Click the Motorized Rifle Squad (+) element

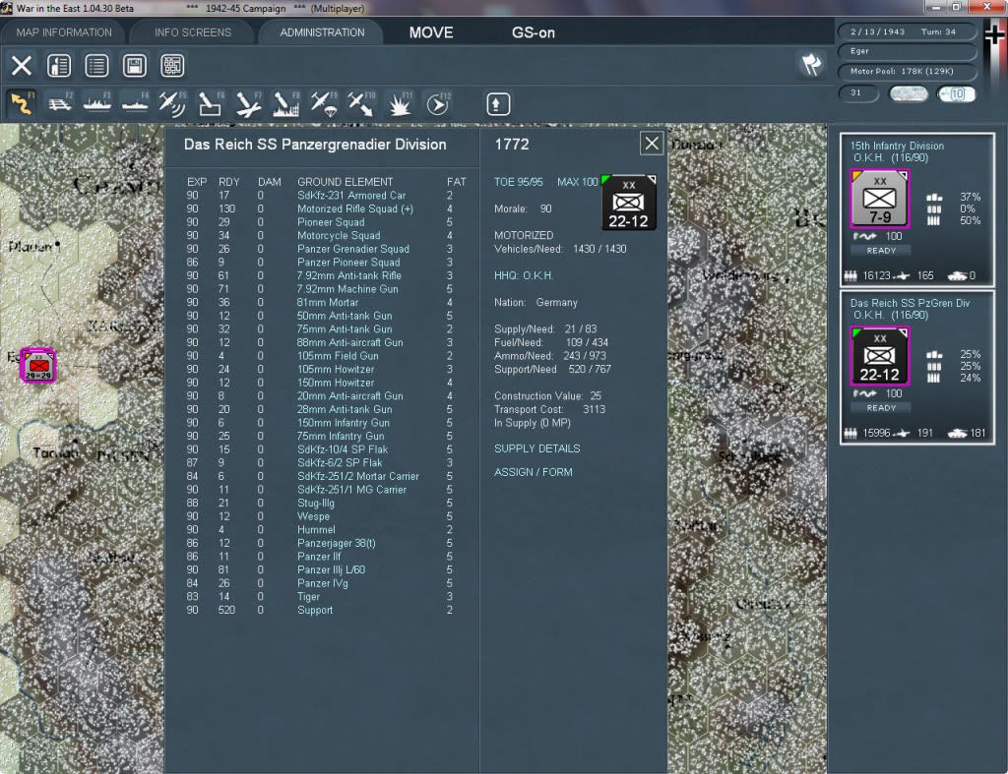coord(354,208)
